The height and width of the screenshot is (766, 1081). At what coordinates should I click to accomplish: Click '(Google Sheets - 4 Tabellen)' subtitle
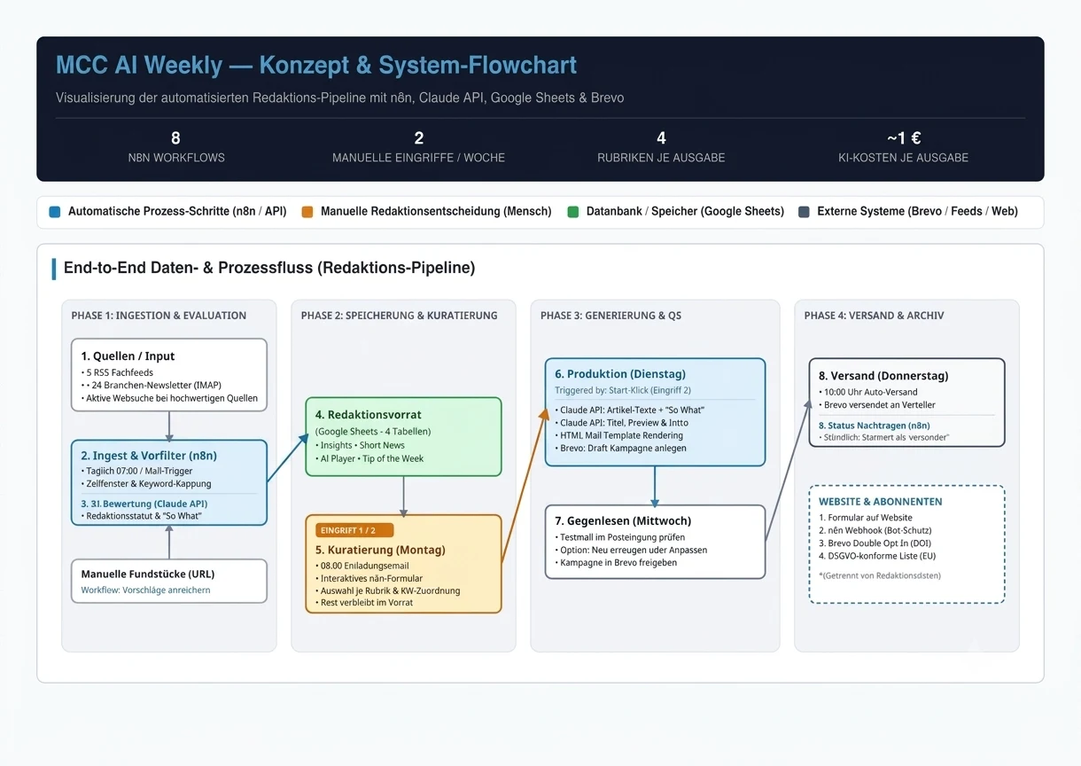373,432
